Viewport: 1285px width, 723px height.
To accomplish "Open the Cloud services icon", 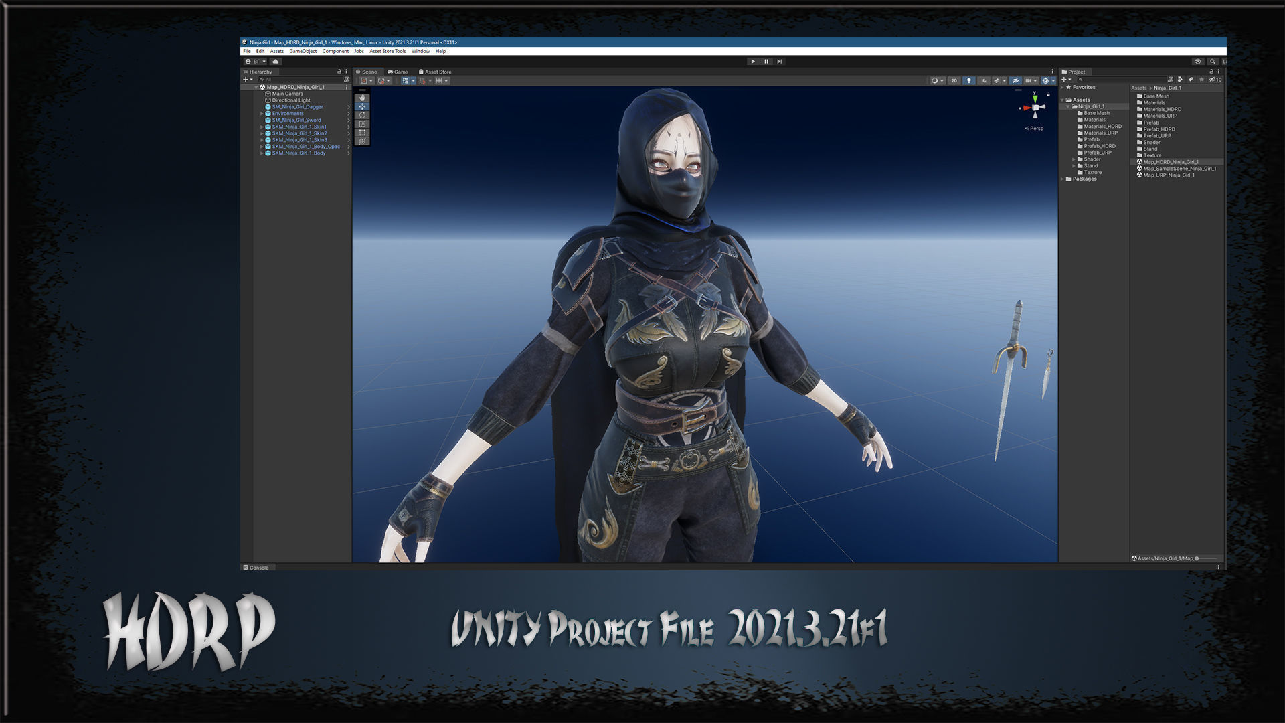I will pos(275,61).
